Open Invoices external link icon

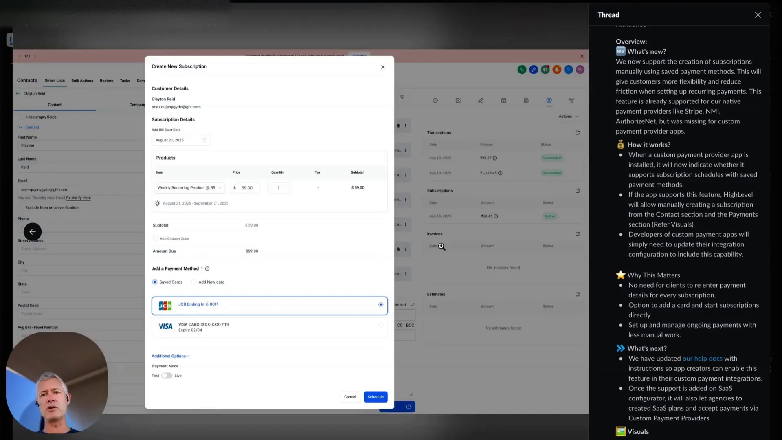point(578,234)
